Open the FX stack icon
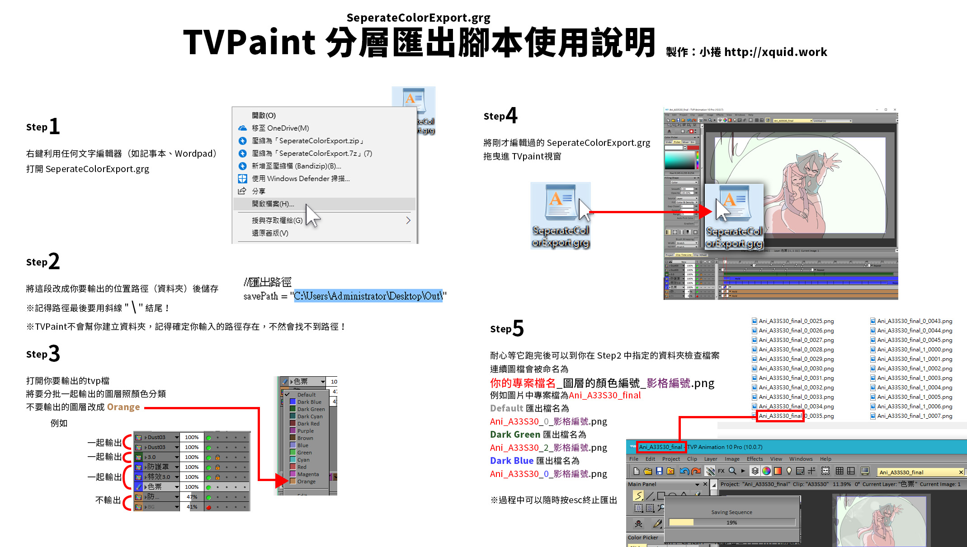The height and width of the screenshot is (547, 967). [x=721, y=471]
